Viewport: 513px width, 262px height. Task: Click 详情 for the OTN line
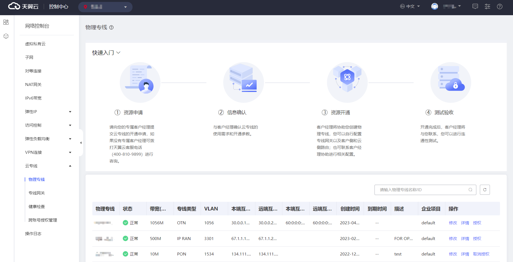tap(465, 223)
